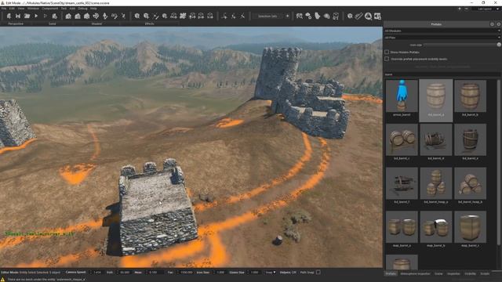Click the Gizmo Size value field
The height and width of the screenshot is (282, 502).
(x=254, y=273)
